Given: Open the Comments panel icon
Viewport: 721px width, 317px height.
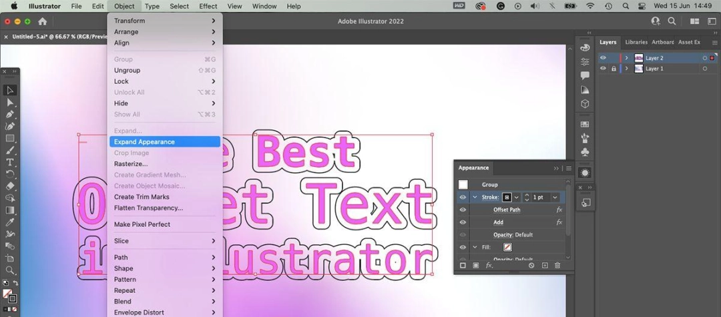Looking at the screenshot, I should click(x=585, y=75).
